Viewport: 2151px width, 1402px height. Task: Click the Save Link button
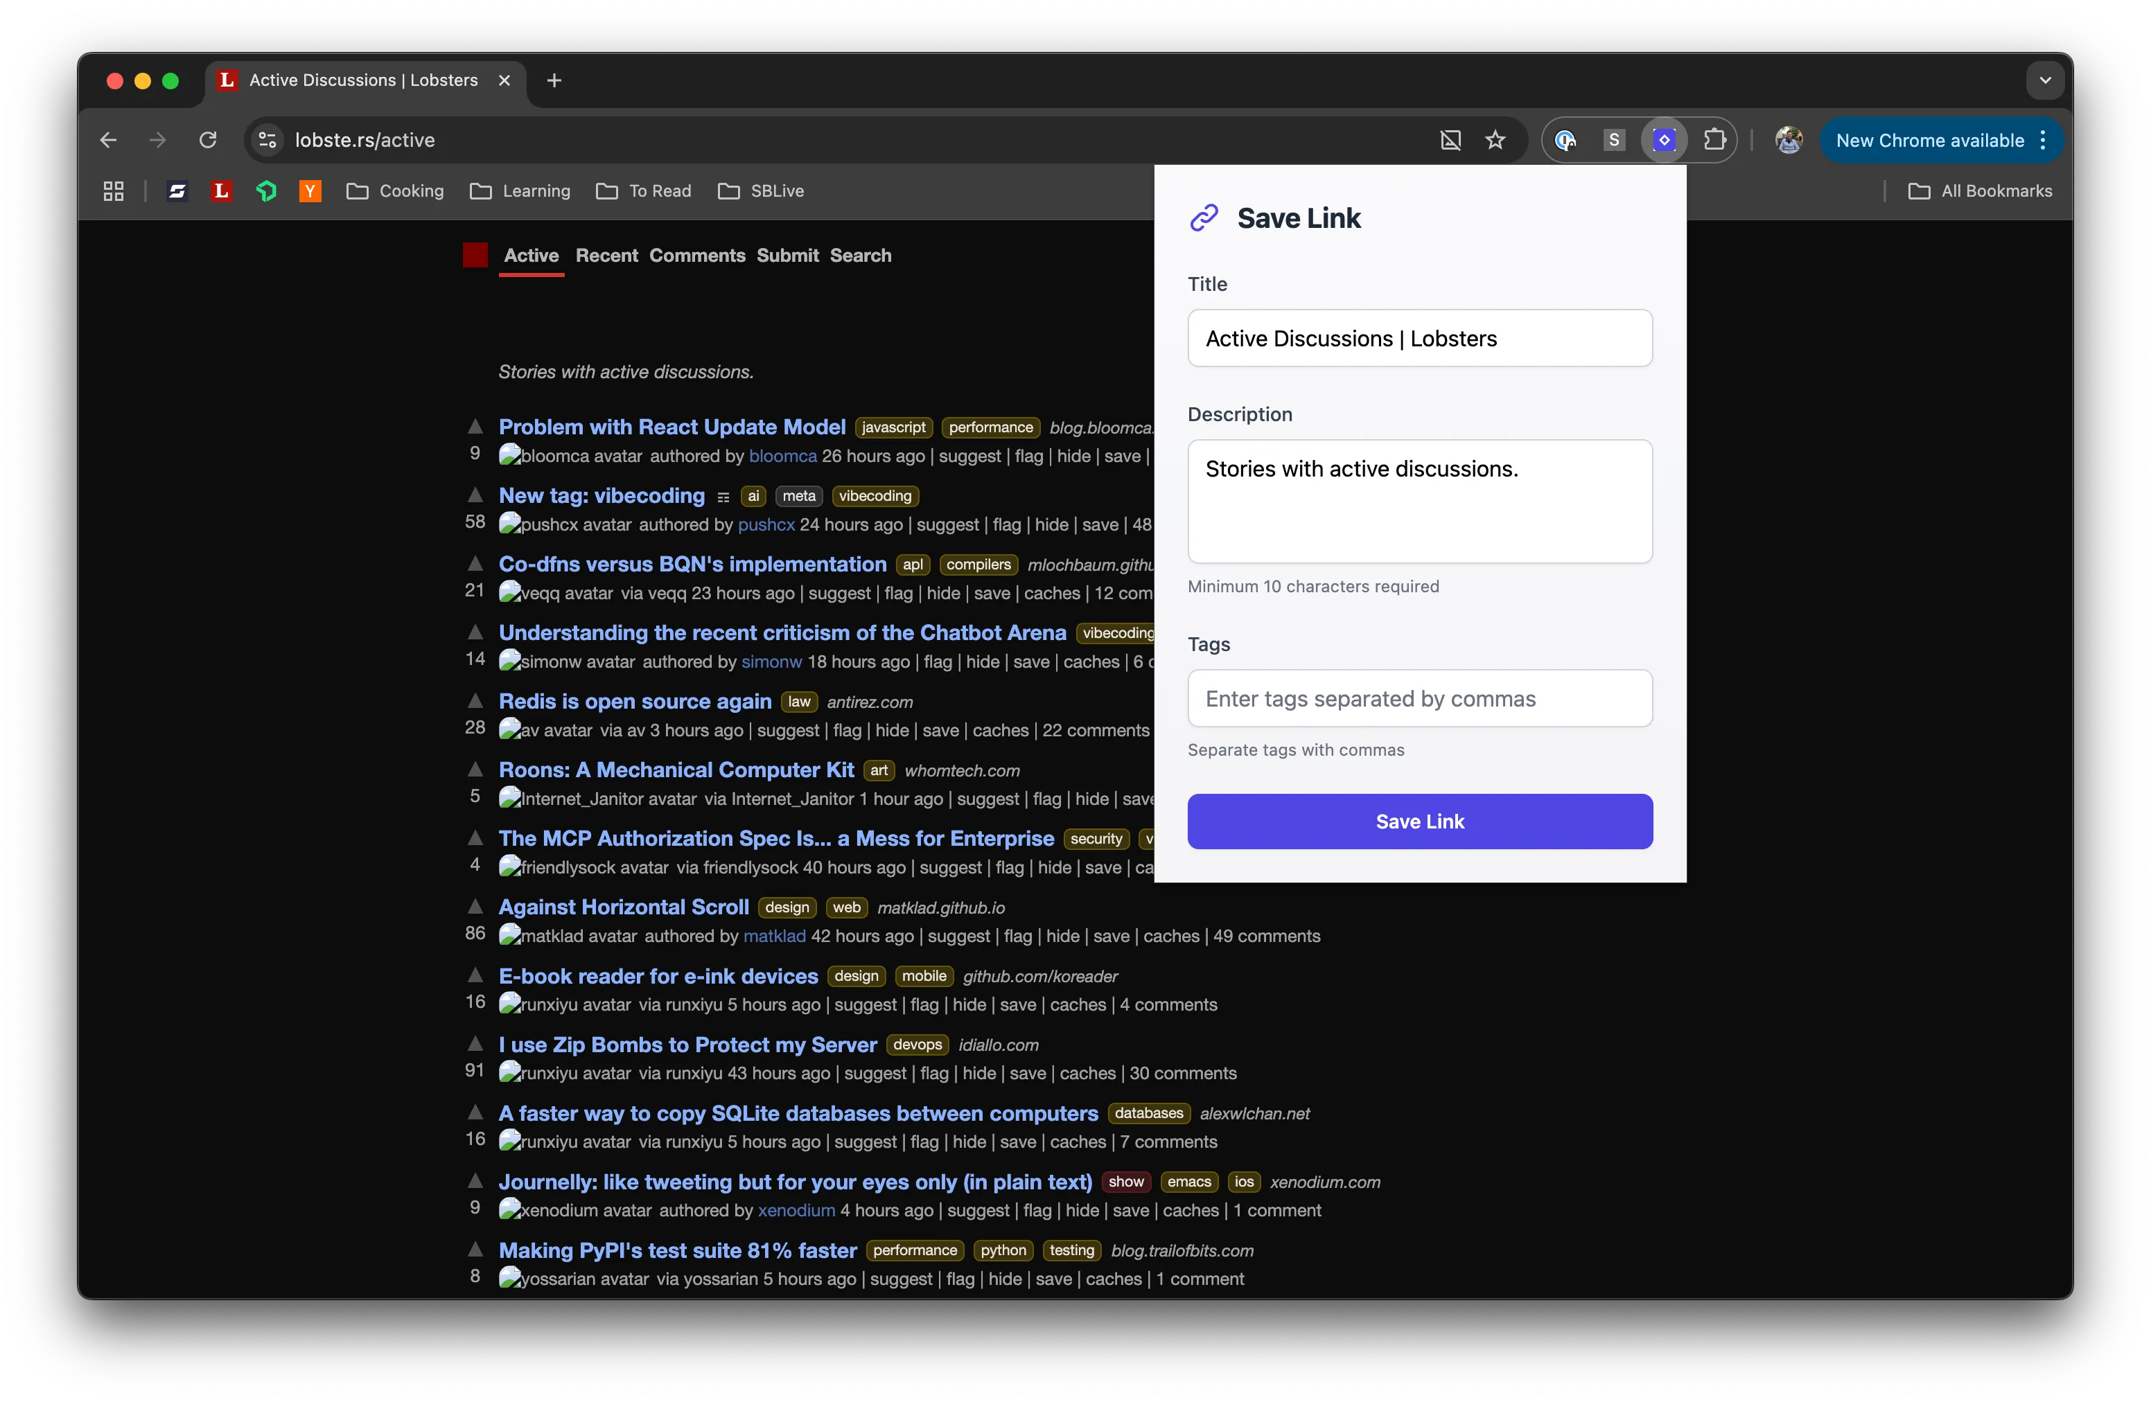(1420, 821)
